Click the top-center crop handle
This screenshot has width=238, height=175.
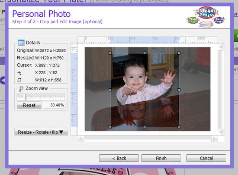tap(145, 53)
